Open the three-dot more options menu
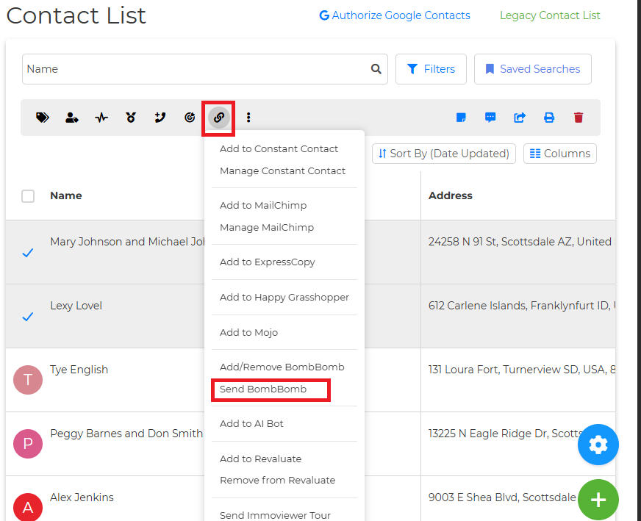 [x=248, y=118]
